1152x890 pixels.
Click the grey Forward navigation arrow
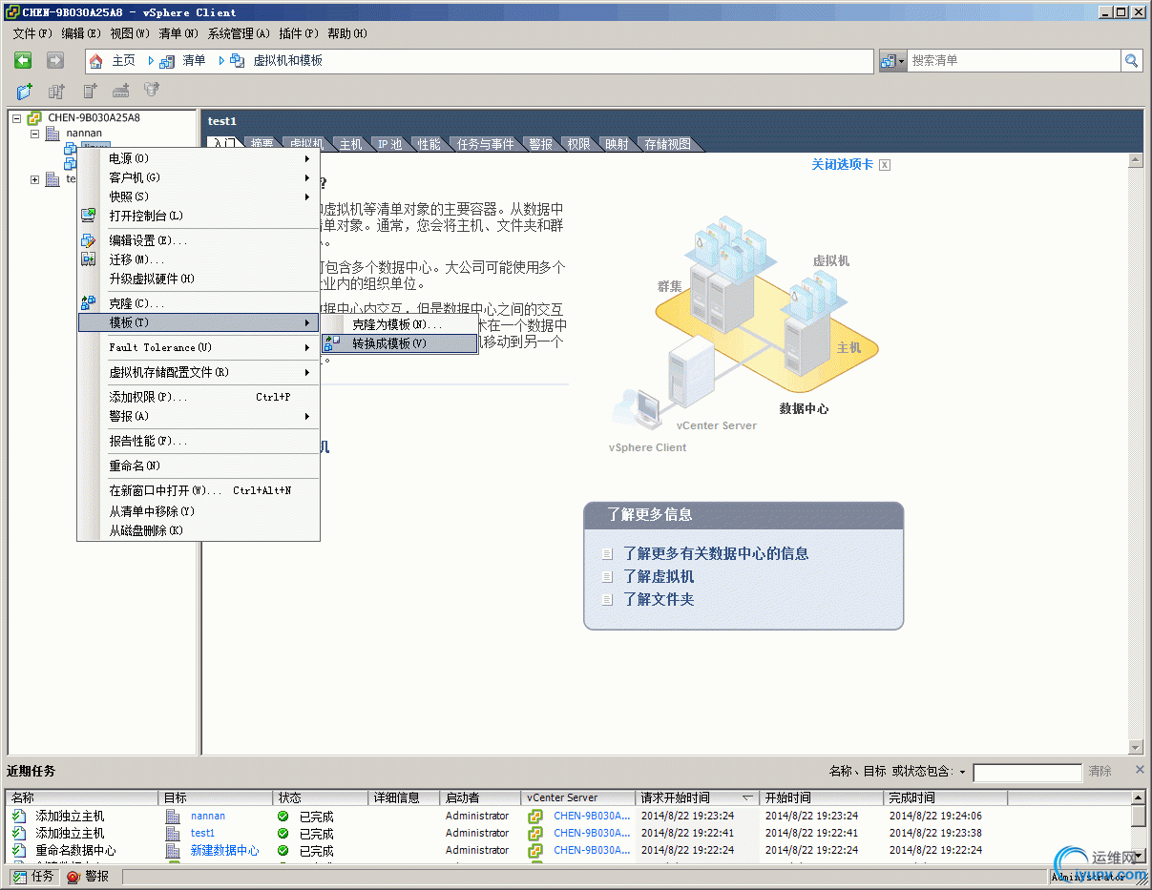(x=55, y=60)
